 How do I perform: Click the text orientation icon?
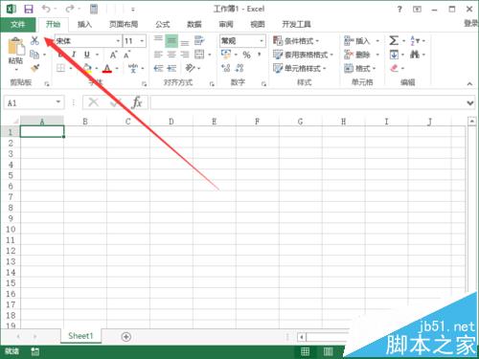tap(190, 68)
